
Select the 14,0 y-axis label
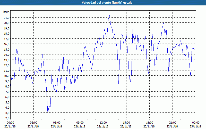pyautogui.click(x=7, y=55)
